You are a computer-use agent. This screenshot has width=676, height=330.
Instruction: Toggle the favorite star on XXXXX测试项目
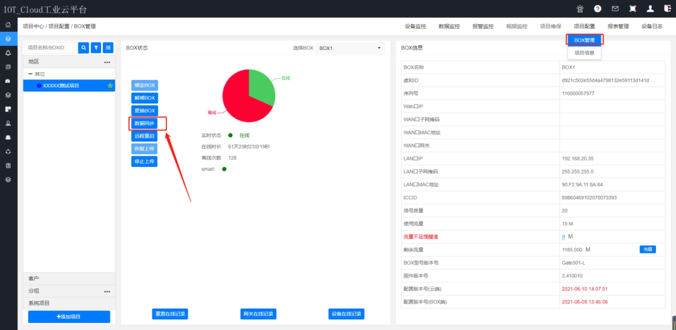coord(110,86)
